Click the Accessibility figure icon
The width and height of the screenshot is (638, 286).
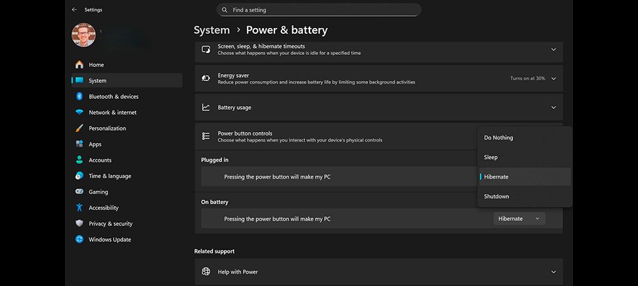point(79,207)
